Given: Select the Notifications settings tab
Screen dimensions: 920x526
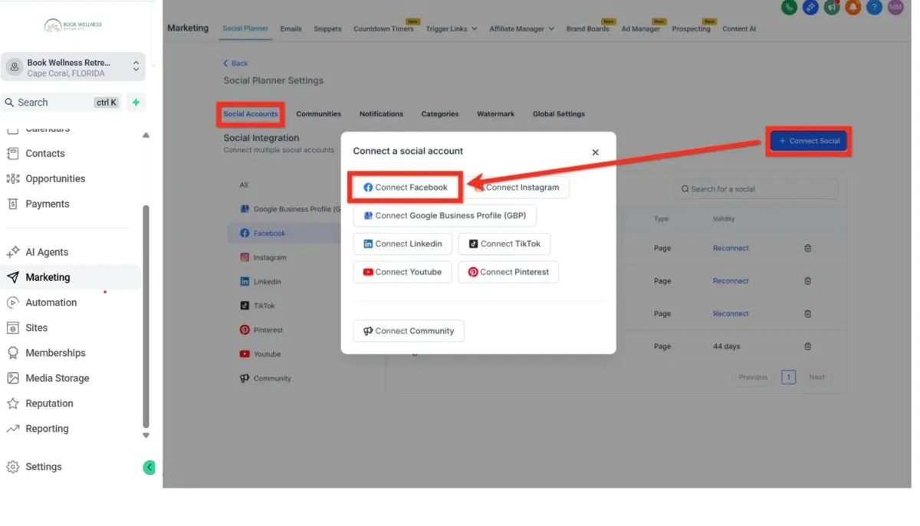Looking at the screenshot, I should pos(381,114).
